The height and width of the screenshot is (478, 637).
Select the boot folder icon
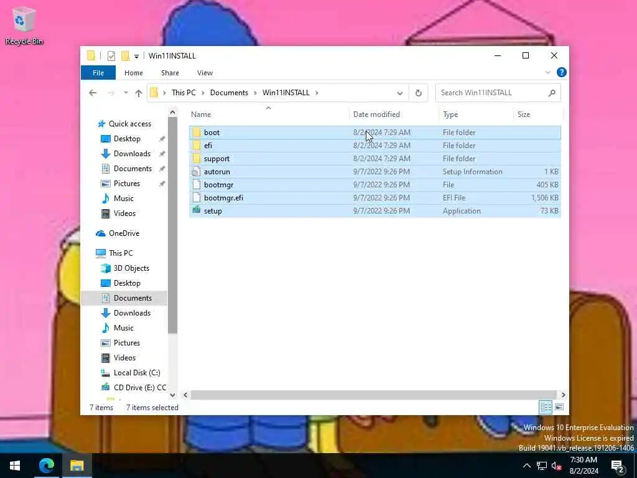click(x=197, y=133)
